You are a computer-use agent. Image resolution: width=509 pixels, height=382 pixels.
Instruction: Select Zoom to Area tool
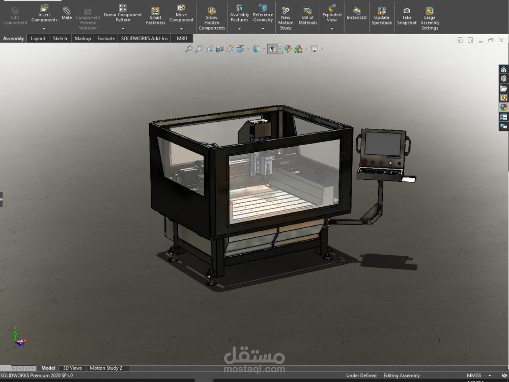coord(199,49)
